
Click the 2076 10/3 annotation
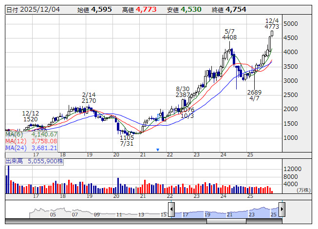pos(187,113)
